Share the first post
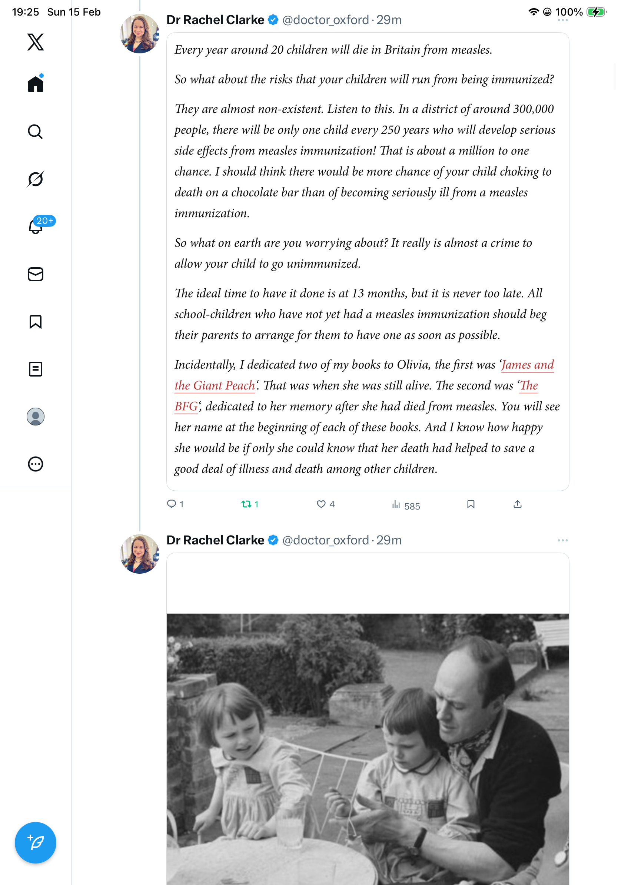This screenshot has width=618, height=885. [518, 504]
